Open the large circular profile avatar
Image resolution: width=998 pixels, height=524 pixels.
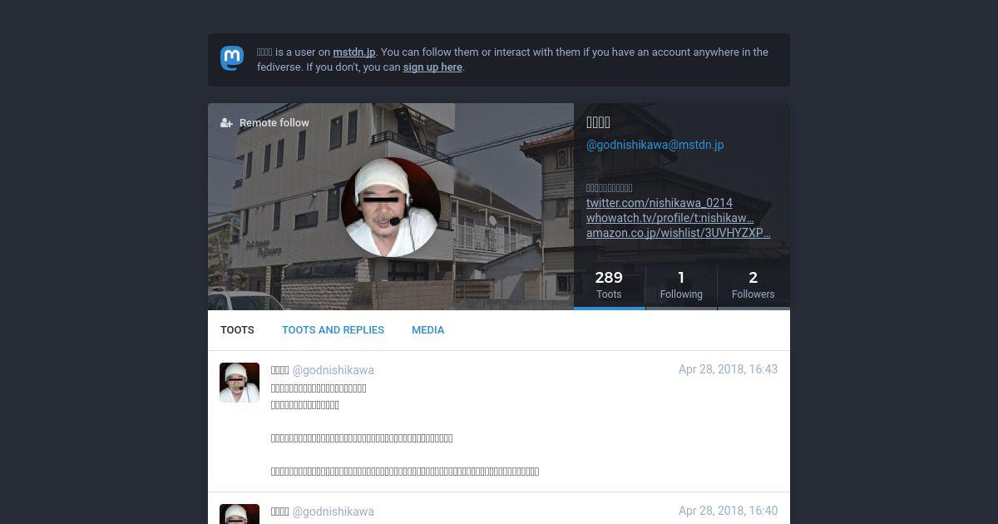click(x=391, y=207)
